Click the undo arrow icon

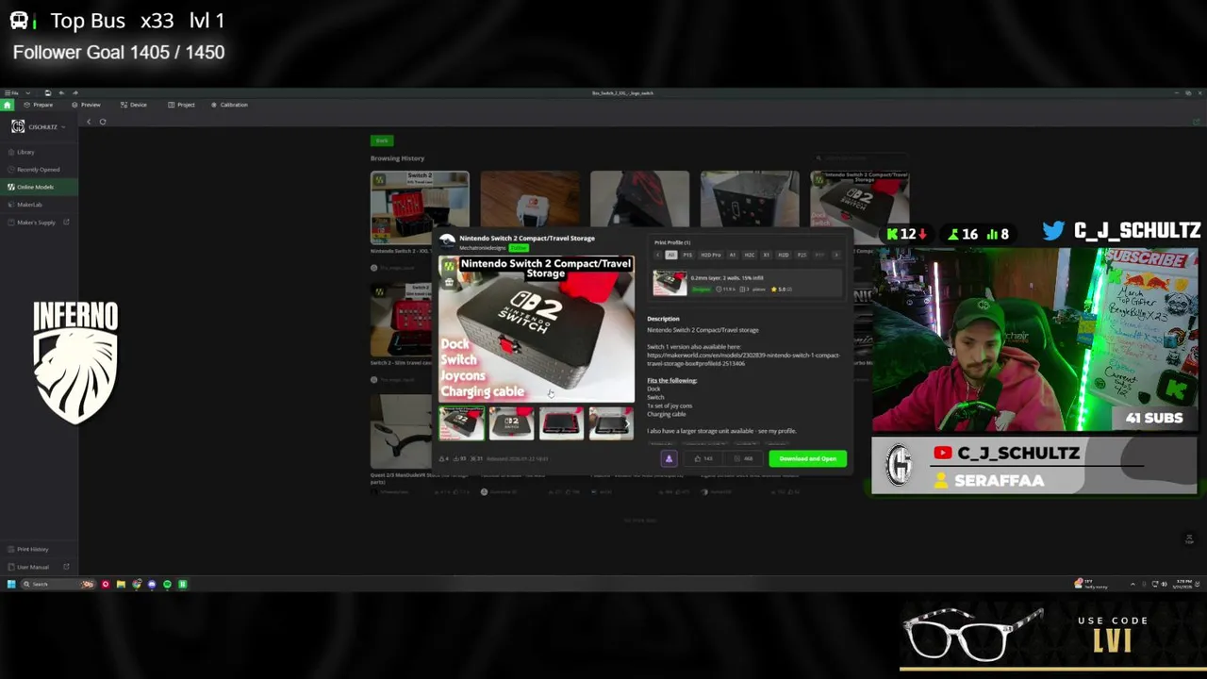(62, 93)
